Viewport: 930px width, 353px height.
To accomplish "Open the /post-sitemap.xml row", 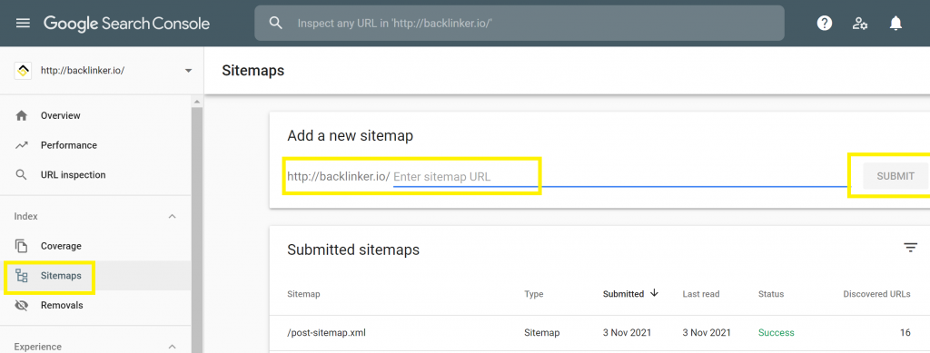I will coord(599,332).
